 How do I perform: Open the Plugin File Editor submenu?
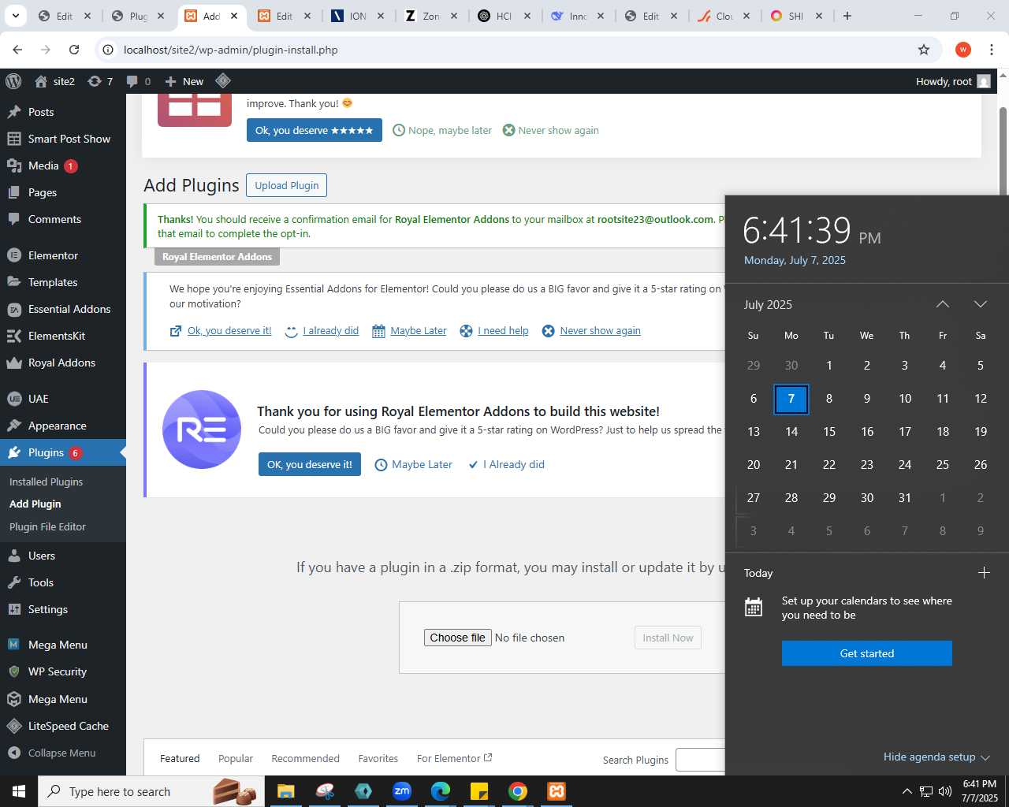pos(47,526)
